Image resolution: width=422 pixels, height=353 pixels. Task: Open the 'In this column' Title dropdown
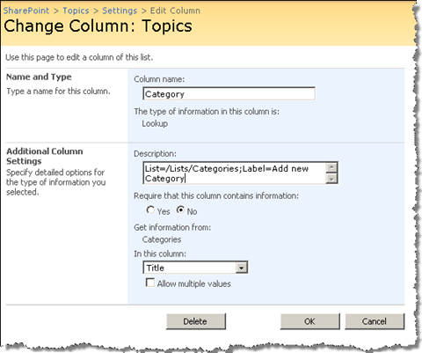(x=195, y=268)
